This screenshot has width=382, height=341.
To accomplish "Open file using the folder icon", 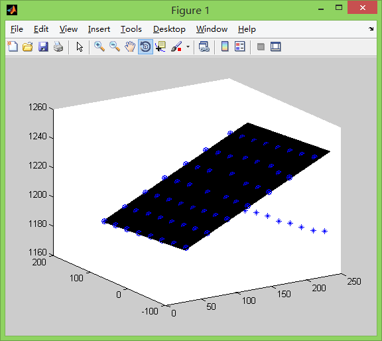I will point(28,46).
